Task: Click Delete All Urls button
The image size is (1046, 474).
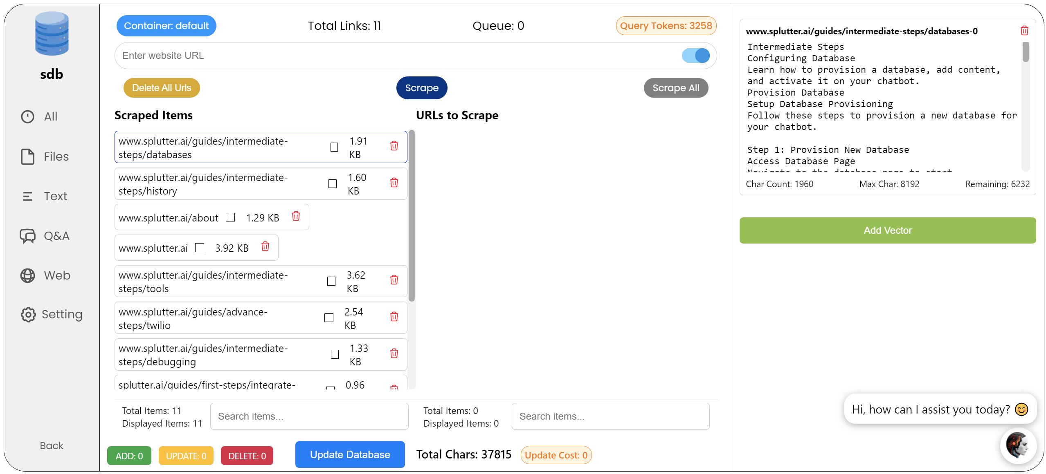Action: click(162, 88)
